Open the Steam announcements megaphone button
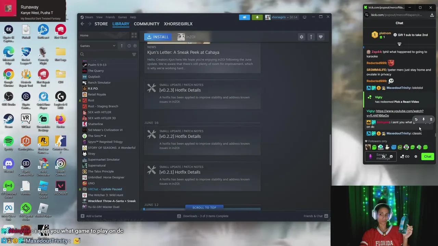 click(x=244, y=17)
